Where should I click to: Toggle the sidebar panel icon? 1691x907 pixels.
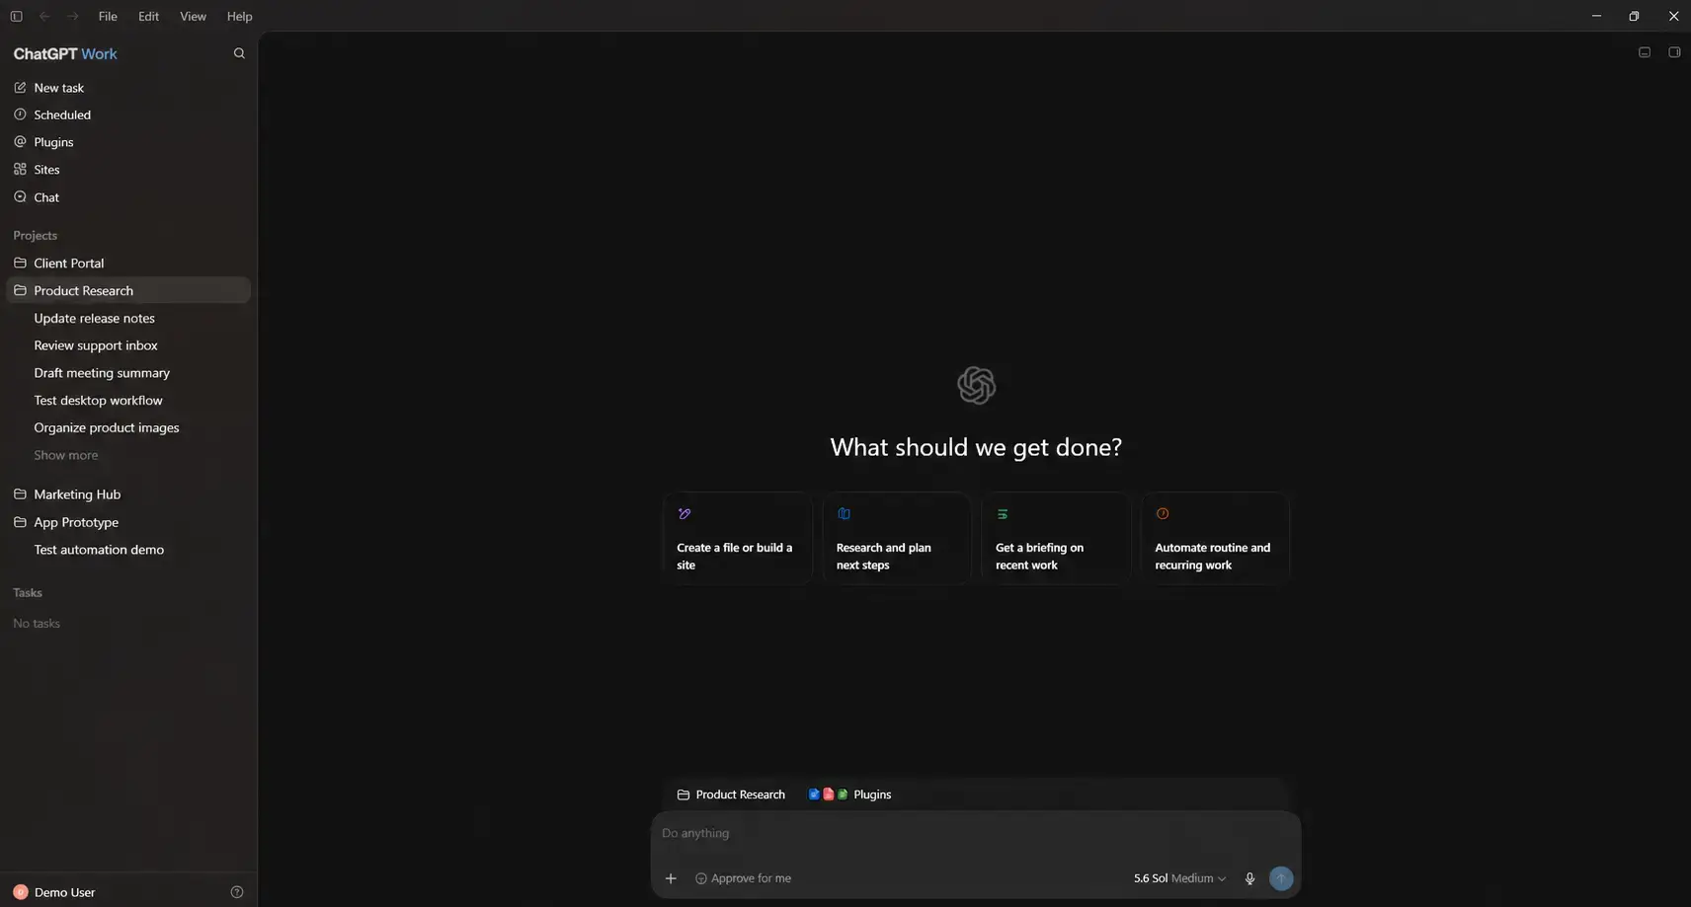(16, 16)
